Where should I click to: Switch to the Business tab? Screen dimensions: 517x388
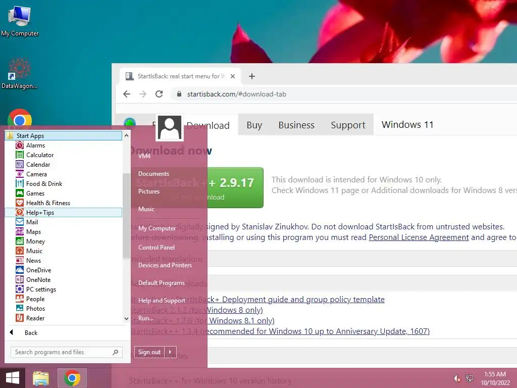tap(296, 125)
